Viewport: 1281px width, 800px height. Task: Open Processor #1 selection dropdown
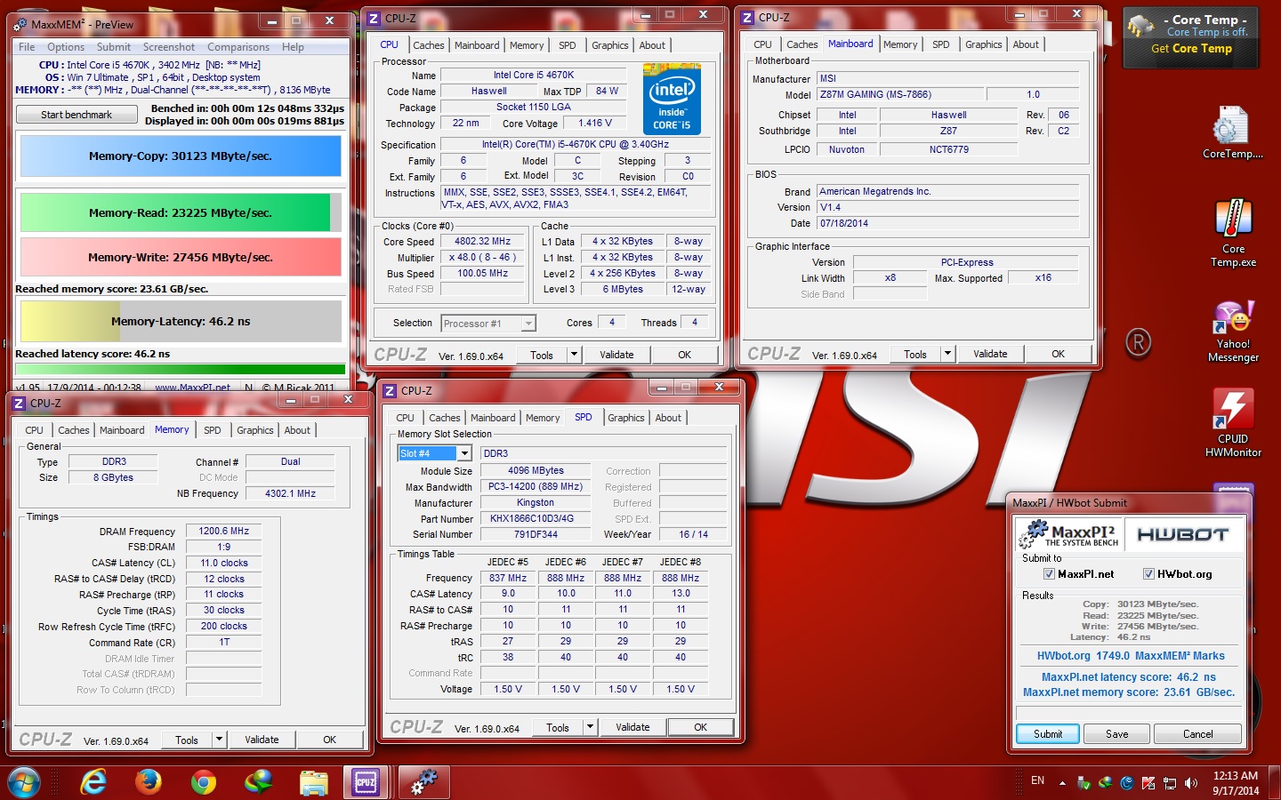click(x=528, y=324)
